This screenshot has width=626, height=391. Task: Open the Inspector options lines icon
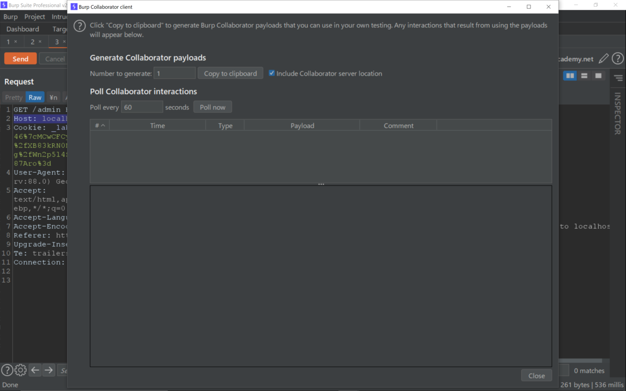pos(618,78)
